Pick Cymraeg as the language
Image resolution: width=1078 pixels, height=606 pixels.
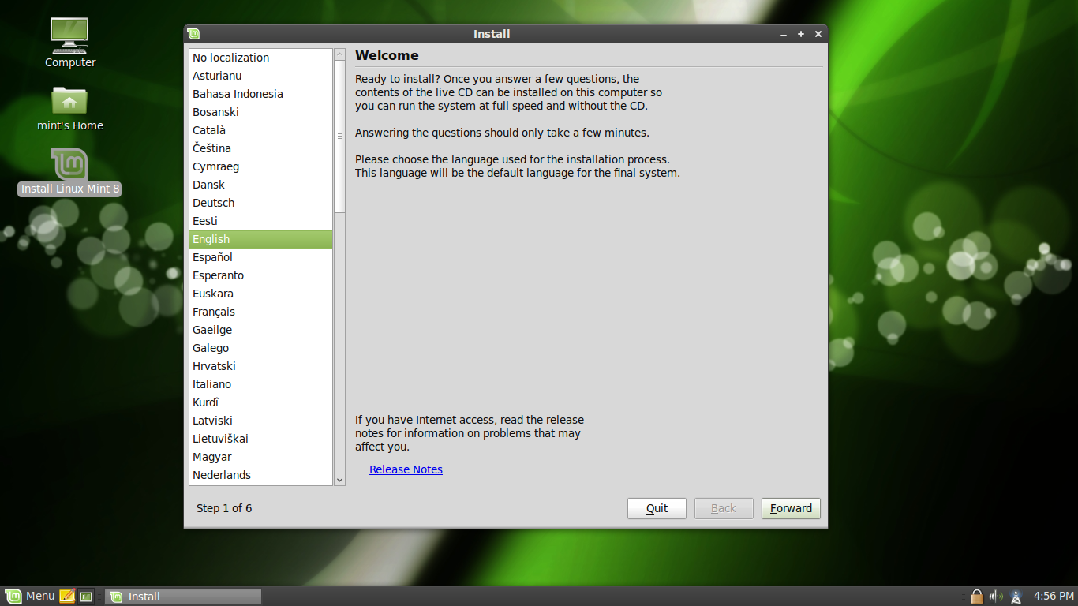point(260,166)
